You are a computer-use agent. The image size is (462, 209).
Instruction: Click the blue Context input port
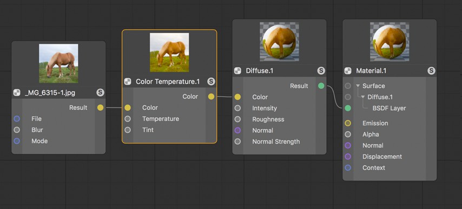[348, 168]
